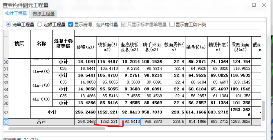Toggle 只显示标准层单层量 checkbox
273x140 pixels.
pyautogui.click(x=124, y=25)
